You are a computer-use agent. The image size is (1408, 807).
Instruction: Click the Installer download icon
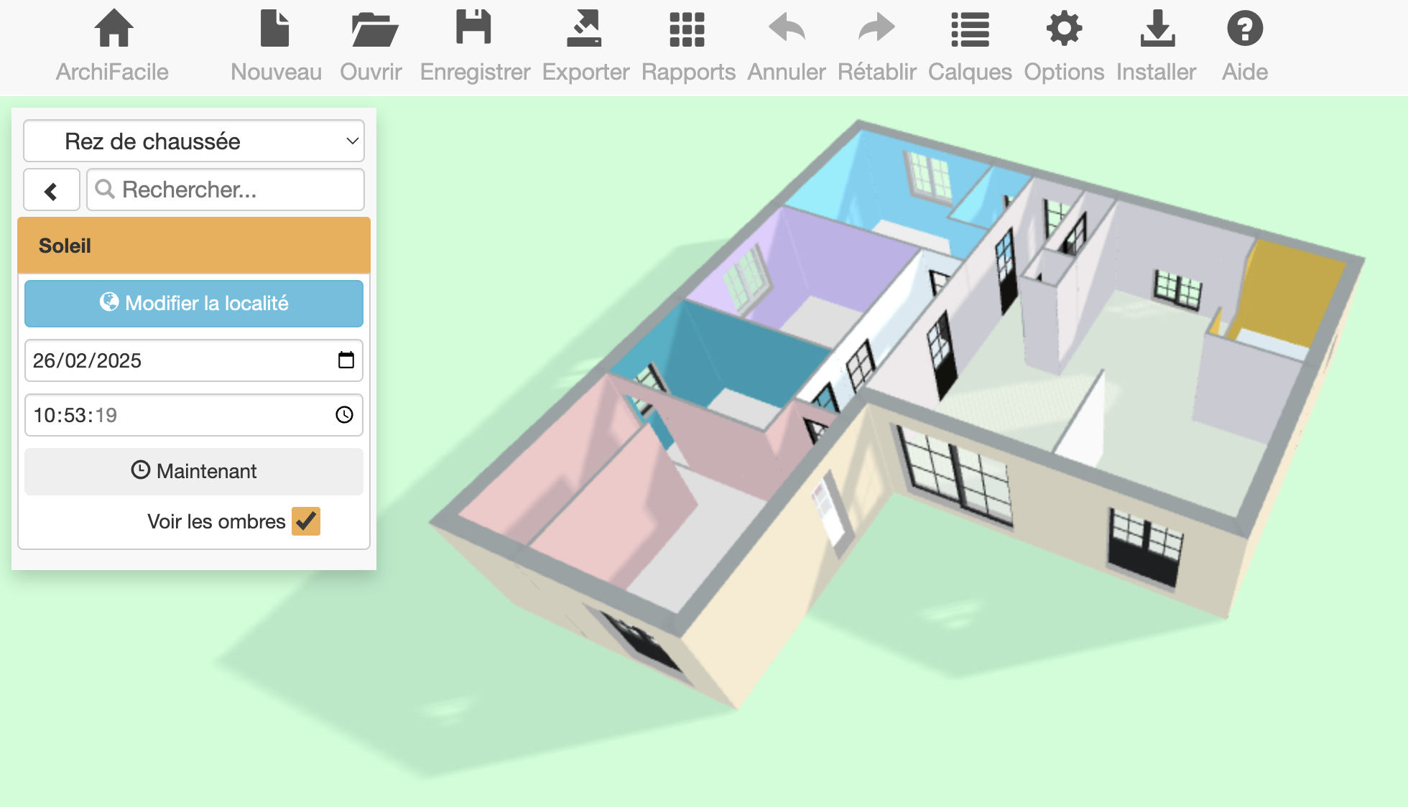tap(1157, 29)
